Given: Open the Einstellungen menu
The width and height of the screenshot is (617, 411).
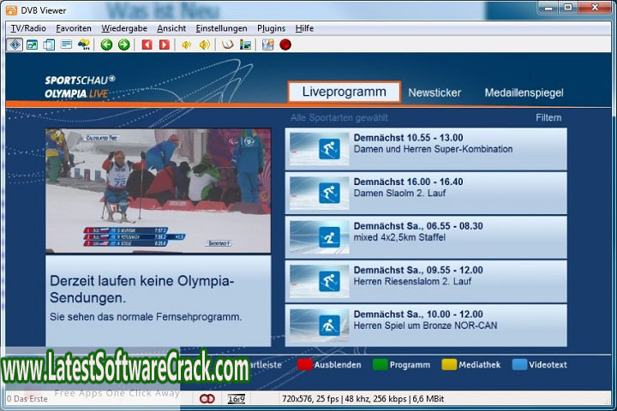Looking at the screenshot, I should coord(222,28).
